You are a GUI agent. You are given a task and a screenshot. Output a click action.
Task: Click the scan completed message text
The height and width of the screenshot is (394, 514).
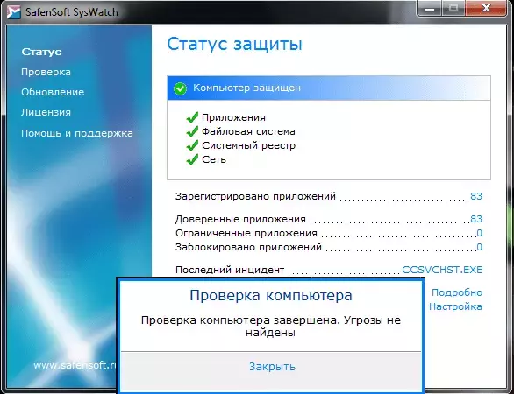[x=271, y=327]
